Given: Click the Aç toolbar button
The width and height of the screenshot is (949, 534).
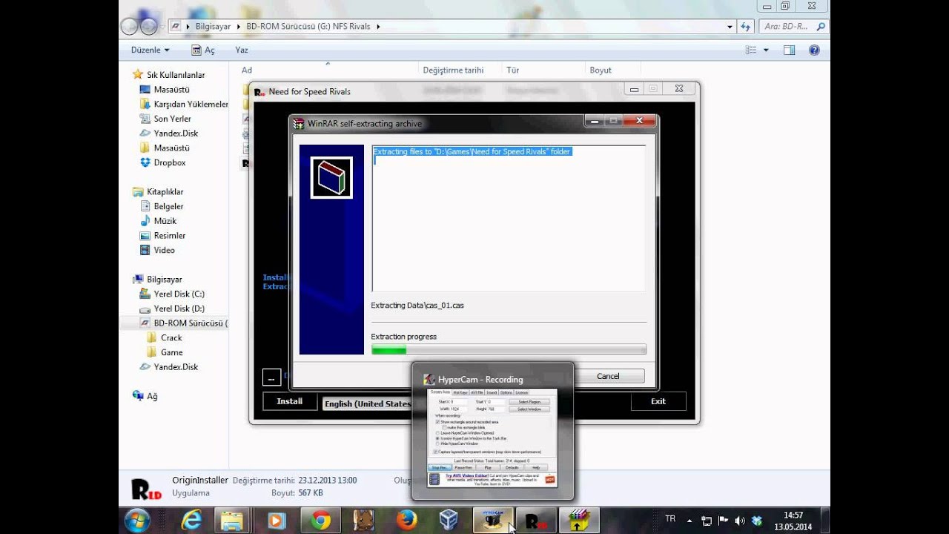Looking at the screenshot, I should point(203,50).
